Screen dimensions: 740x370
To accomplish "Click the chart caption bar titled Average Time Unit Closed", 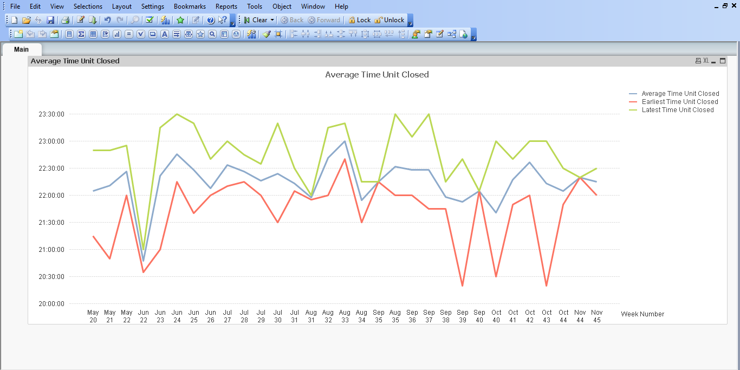I will click(x=377, y=61).
